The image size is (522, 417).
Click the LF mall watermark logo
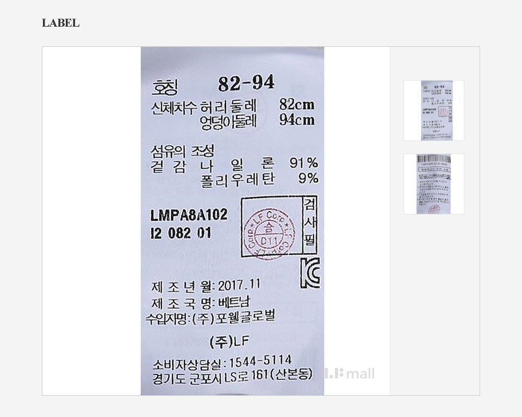(x=350, y=373)
